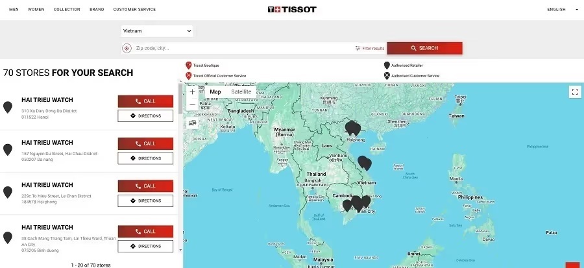Get directions to the Hai phong store
Image resolution: width=584 pixels, height=268 pixels.
click(145, 201)
